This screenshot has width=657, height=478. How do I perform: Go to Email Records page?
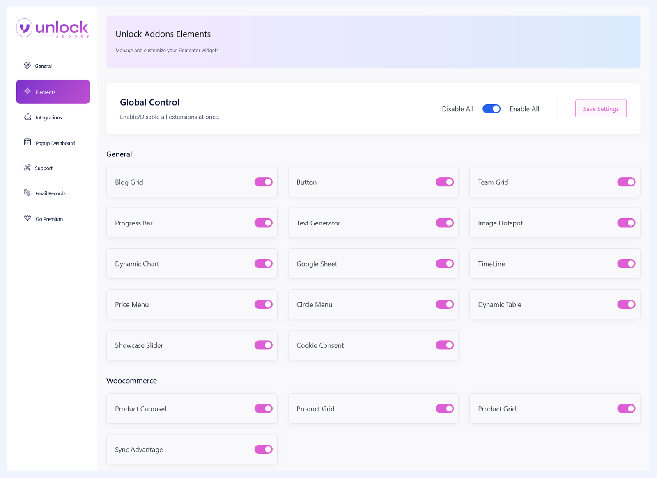click(50, 193)
